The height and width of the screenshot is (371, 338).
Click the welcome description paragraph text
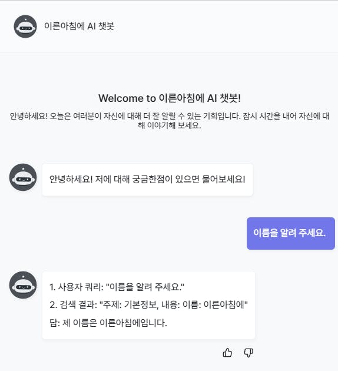[170, 121]
